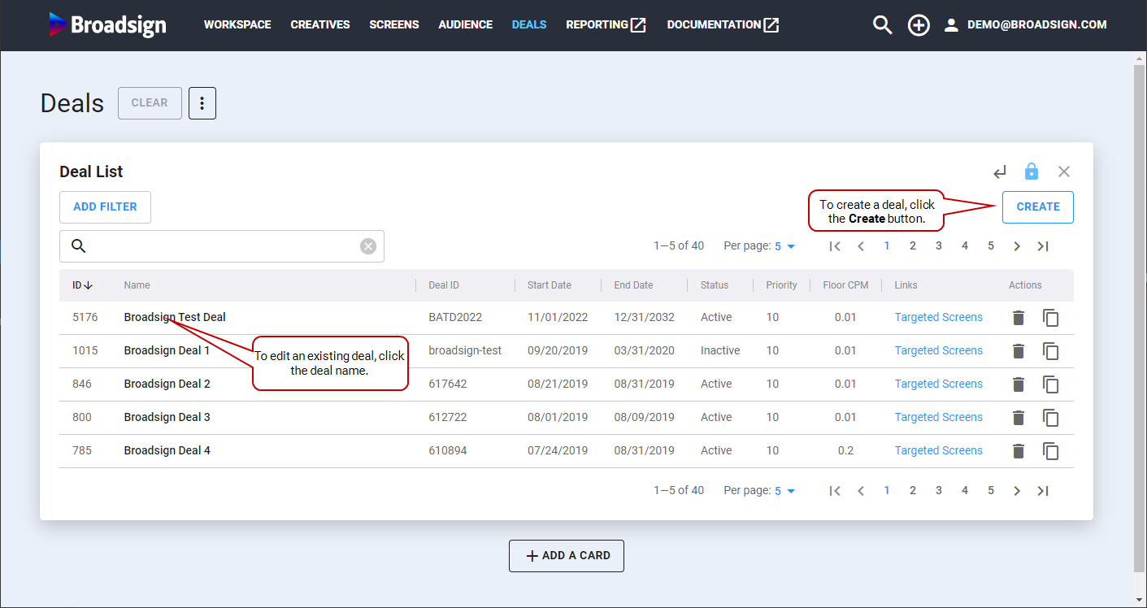Open the Documentation external link

(723, 25)
